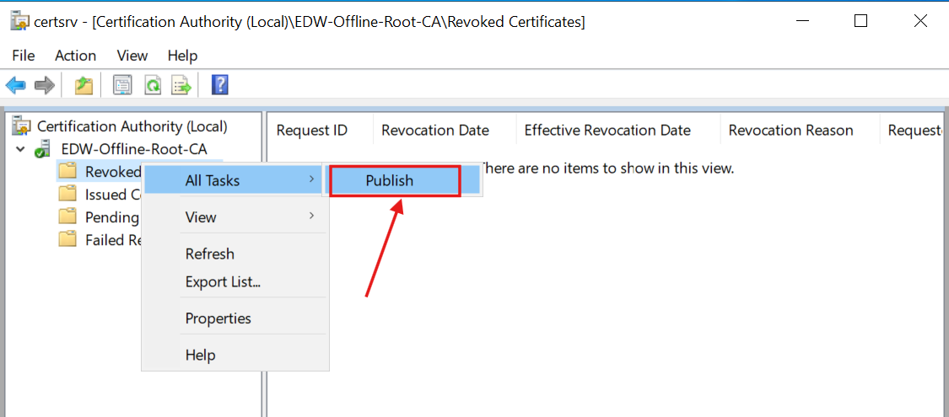Sort by Request ID column header
Viewport: 949px width, 417px height.
point(321,130)
